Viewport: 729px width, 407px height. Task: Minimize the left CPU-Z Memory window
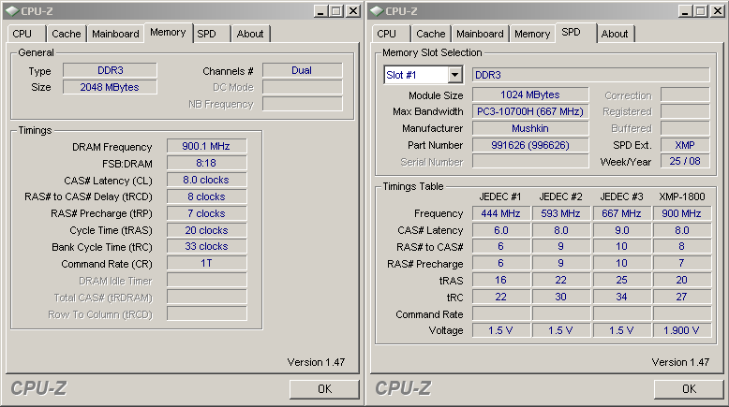click(x=320, y=10)
